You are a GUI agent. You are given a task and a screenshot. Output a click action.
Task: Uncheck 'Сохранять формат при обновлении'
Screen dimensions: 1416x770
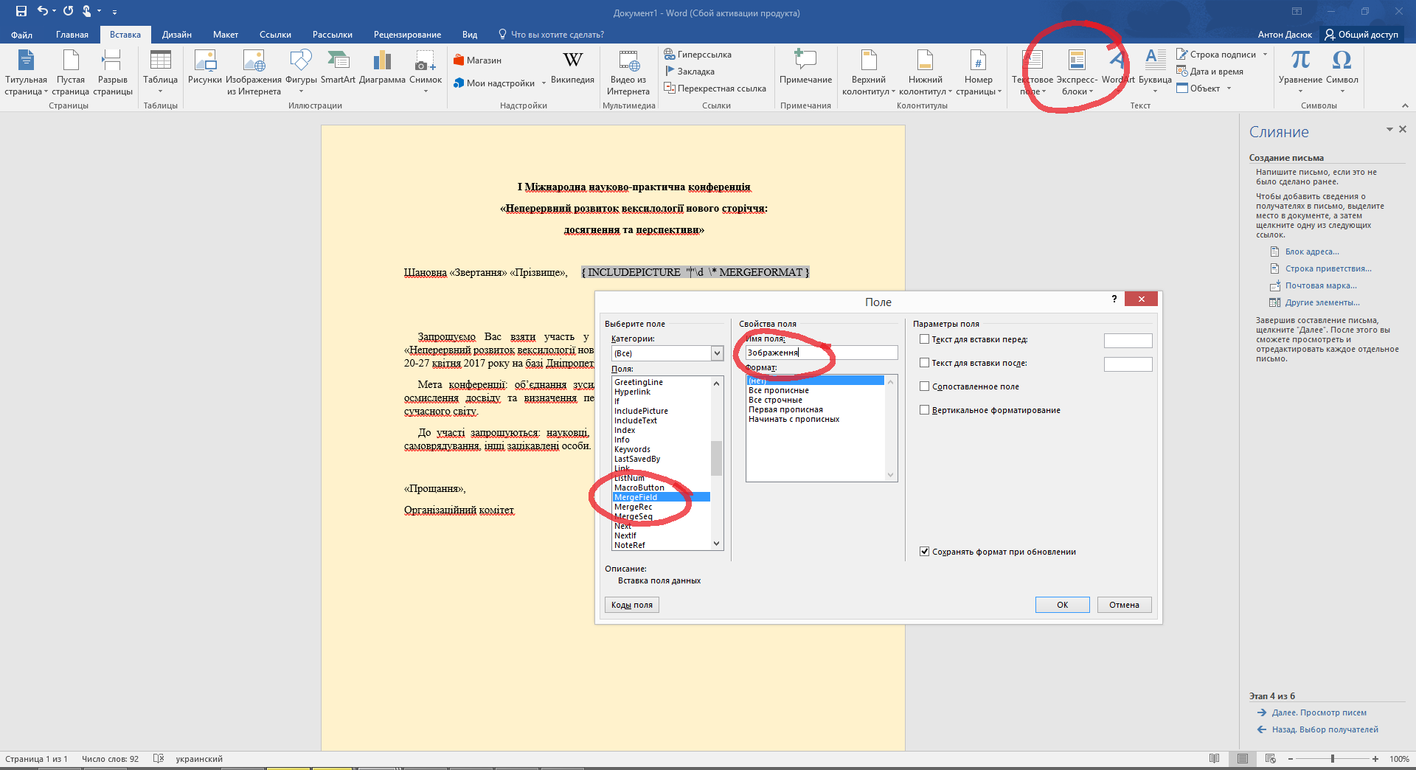click(x=924, y=552)
